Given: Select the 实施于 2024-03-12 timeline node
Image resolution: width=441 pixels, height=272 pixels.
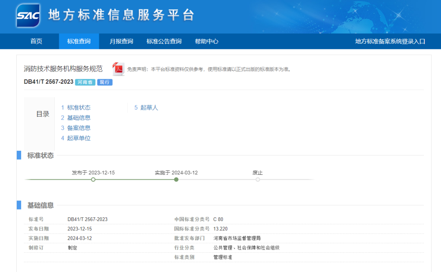Looking at the screenshot, I should pos(176,179).
